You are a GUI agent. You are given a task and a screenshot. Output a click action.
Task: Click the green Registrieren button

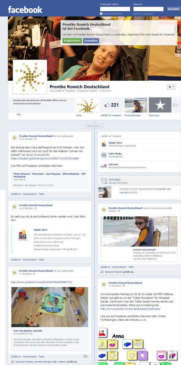[72, 41]
